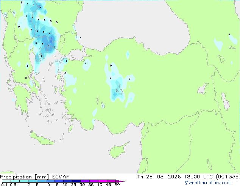Viewport: 240px width, 186px height.
Task: Click the '10' precipitation value on the map
Action: pyautogui.click(x=40, y=6)
